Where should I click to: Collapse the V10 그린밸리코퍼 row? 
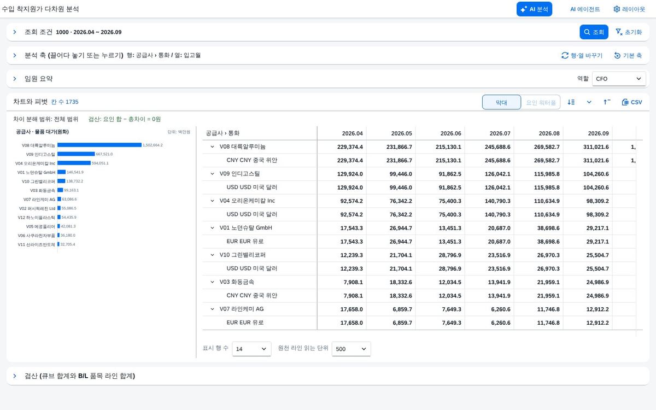pos(212,255)
